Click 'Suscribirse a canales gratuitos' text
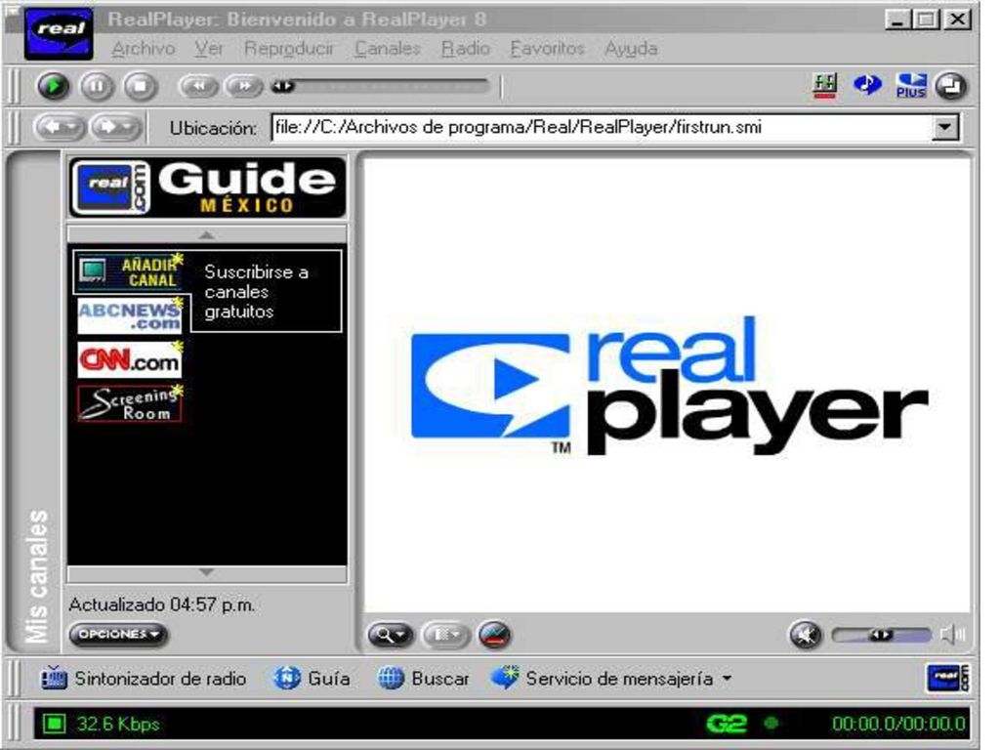This screenshot has width=1000, height=750. point(257,291)
